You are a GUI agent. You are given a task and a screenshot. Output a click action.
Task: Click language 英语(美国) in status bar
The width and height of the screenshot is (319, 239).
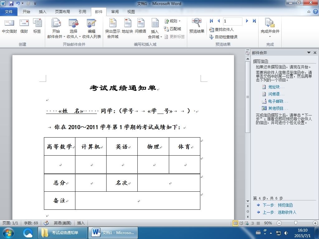click(x=62, y=223)
